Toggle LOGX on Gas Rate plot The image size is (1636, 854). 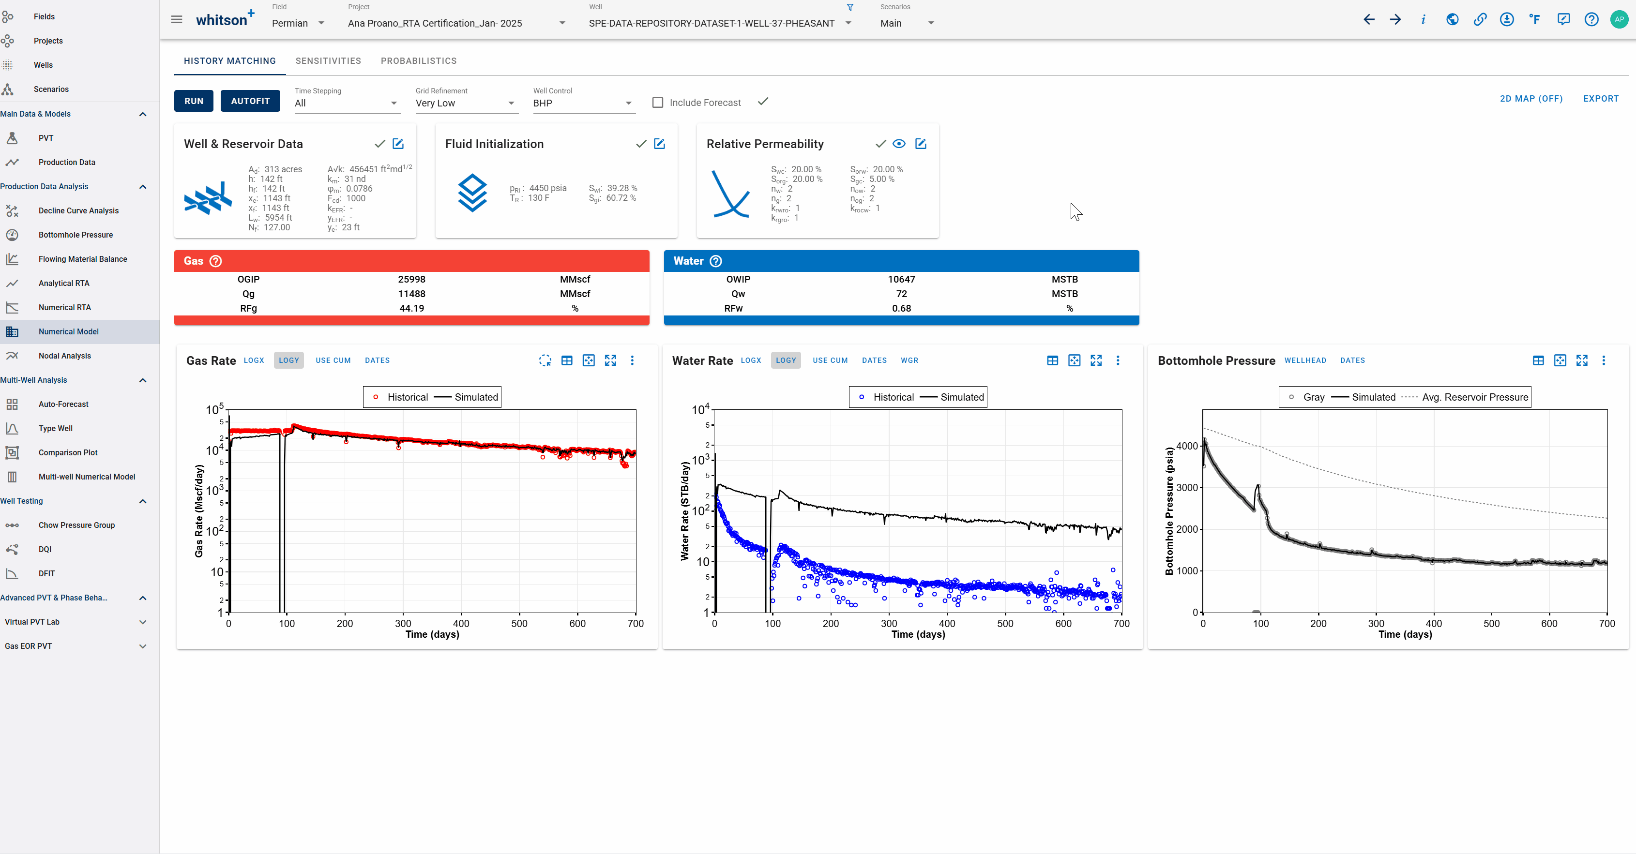[x=254, y=360]
